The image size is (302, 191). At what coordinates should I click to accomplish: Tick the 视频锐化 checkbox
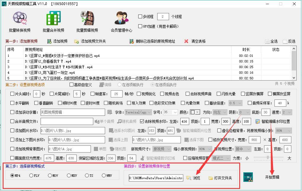coord(139,94)
